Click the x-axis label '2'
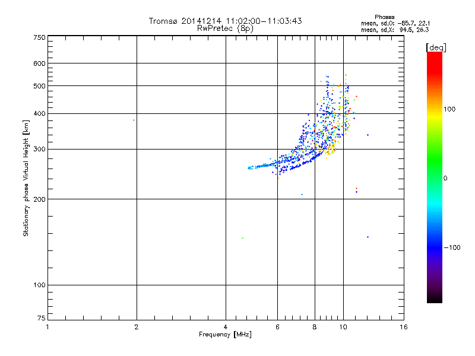475x356 pixels. [137, 327]
